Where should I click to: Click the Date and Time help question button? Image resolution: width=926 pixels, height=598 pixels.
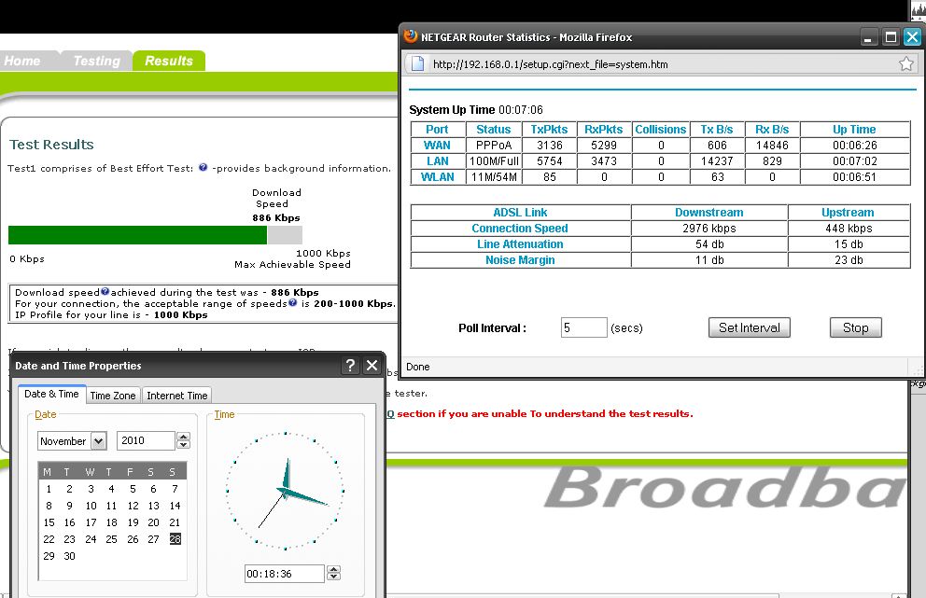coord(350,366)
